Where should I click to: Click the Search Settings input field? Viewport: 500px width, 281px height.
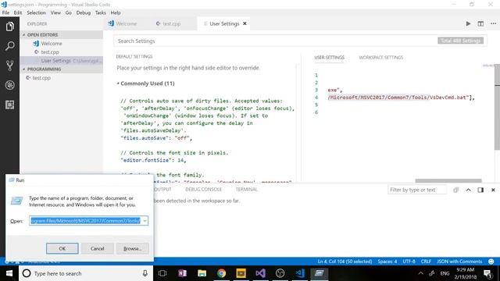point(276,41)
